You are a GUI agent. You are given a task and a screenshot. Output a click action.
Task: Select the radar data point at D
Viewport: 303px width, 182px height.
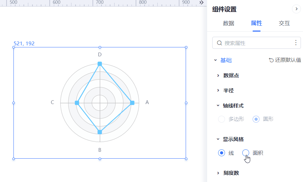click(x=100, y=64)
